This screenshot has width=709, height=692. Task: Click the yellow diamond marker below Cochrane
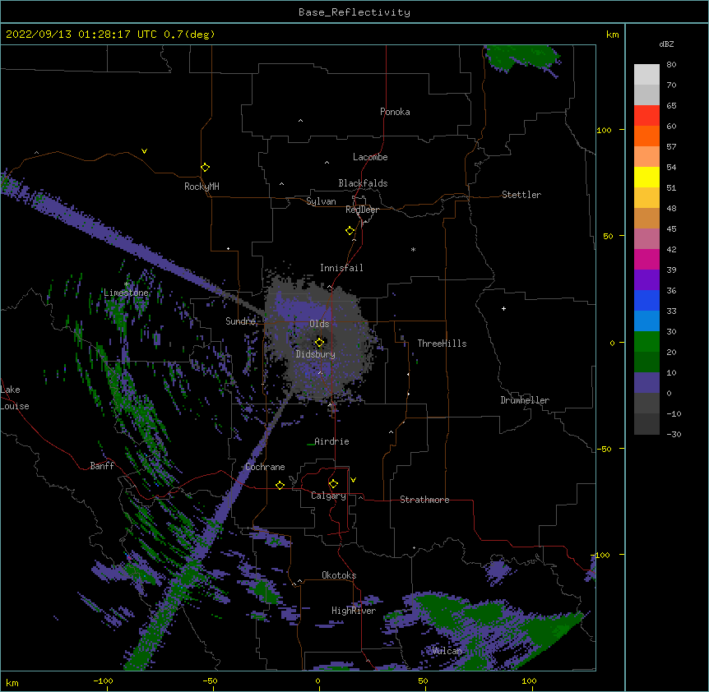point(280,485)
